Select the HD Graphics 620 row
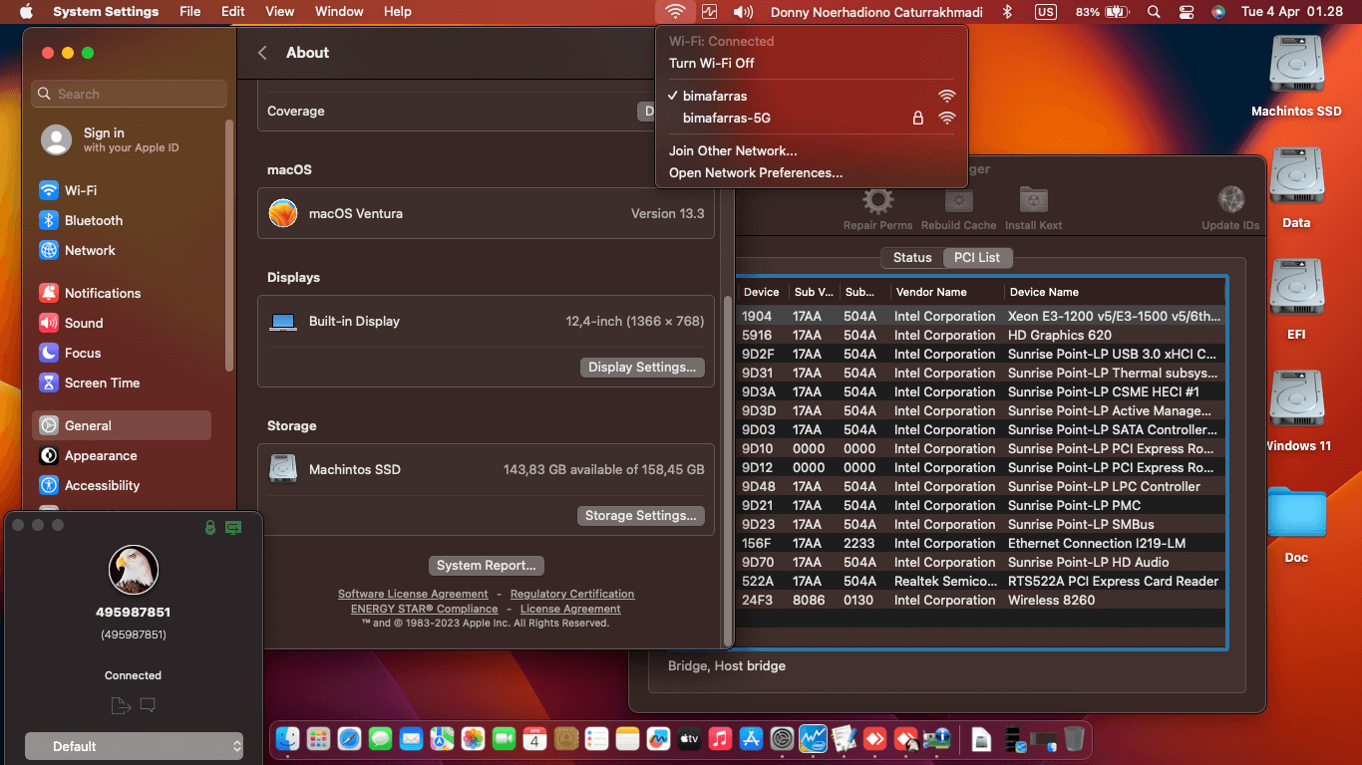Viewport: 1362px width, 765px height. point(981,335)
